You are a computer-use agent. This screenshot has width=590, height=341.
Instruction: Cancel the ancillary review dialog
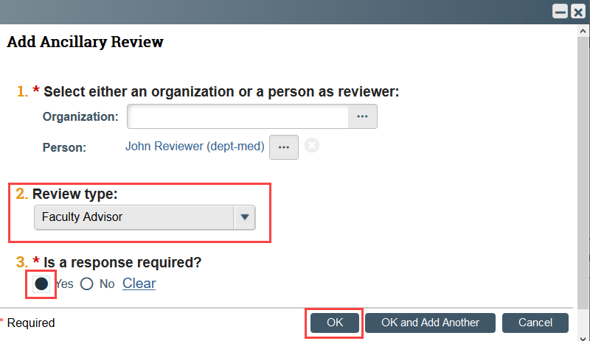point(535,323)
